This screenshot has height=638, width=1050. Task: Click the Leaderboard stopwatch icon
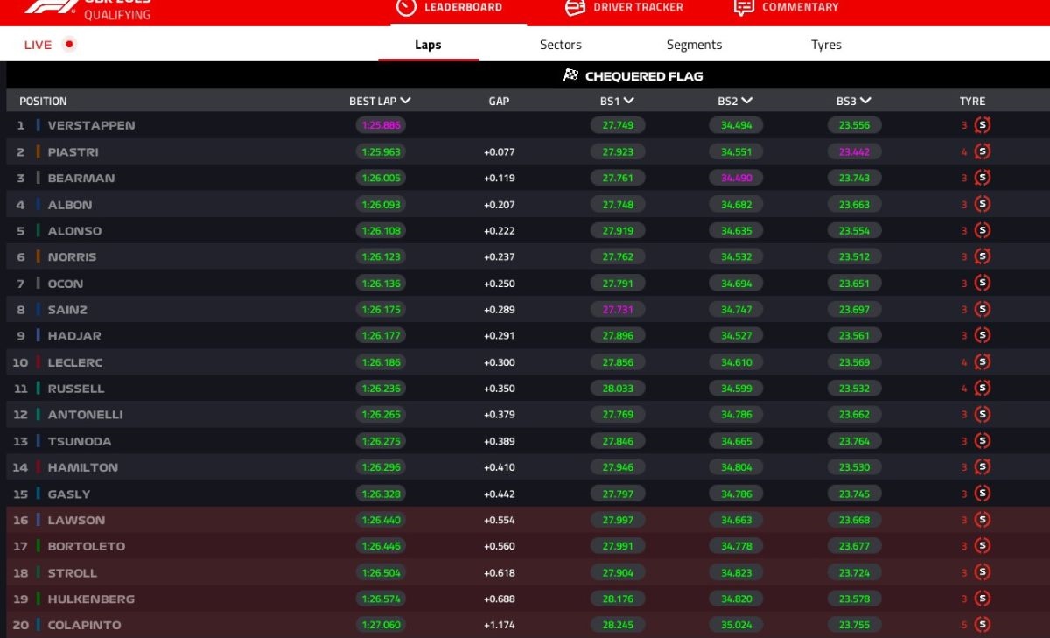coord(406,7)
